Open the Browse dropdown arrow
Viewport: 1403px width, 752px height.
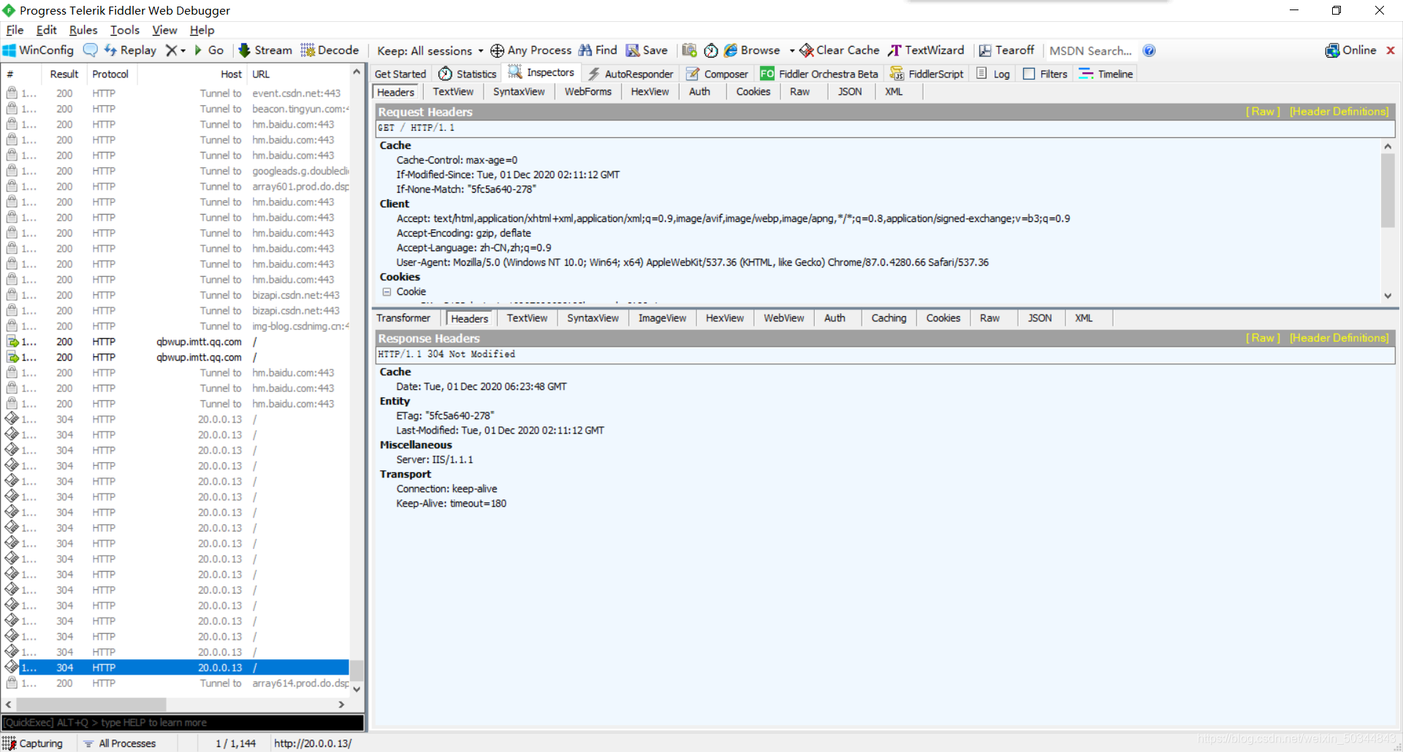792,51
